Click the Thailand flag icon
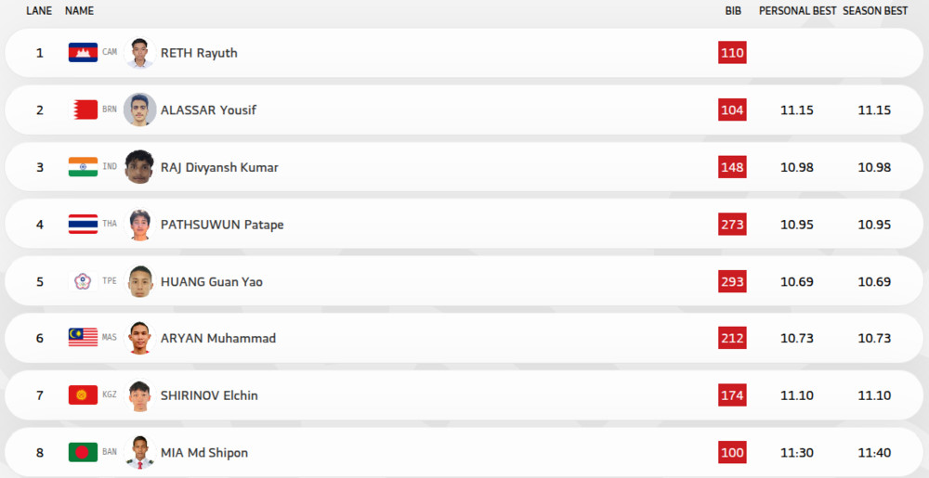 [x=83, y=225]
